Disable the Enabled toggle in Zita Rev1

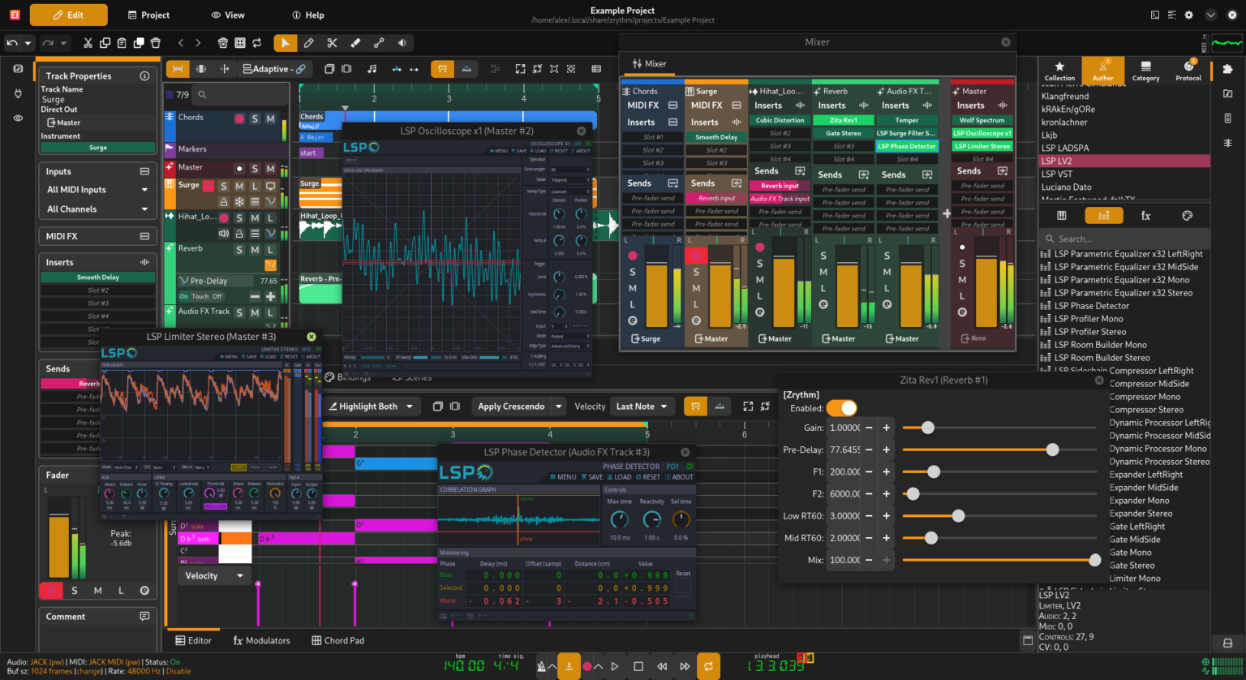[x=844, y=408]
